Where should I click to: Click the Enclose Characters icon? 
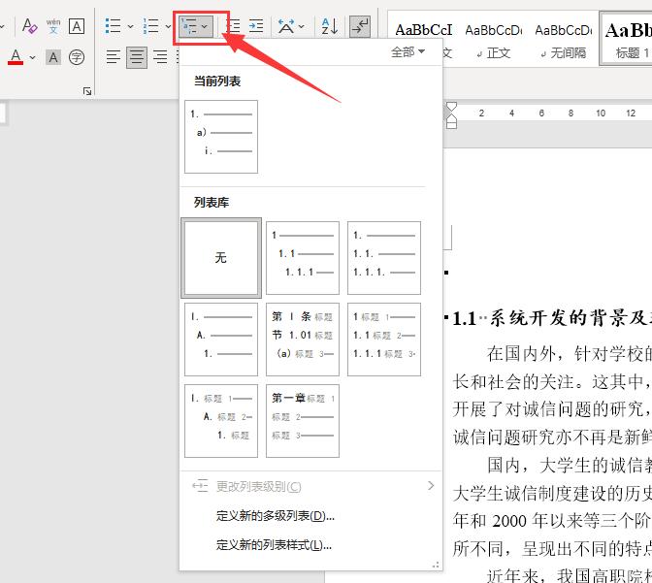point(77,57)
